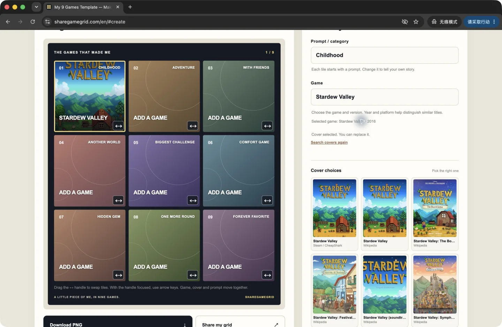Image resolution: width=502 pixels, height=327 pixels.
Task: Choose the Stardew Valley: Symphony cover
Action: click(435, 290)
